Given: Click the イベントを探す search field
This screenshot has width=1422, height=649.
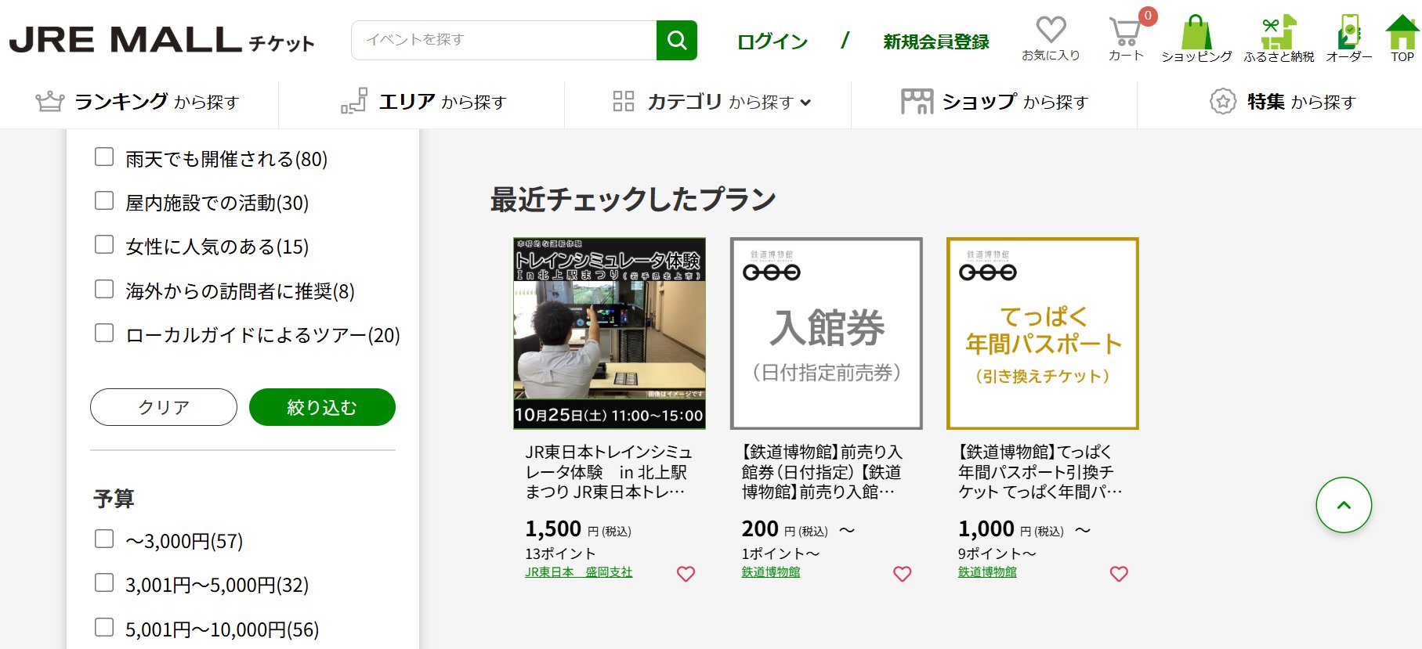Looking at the screenshot, I should point(504,40).
